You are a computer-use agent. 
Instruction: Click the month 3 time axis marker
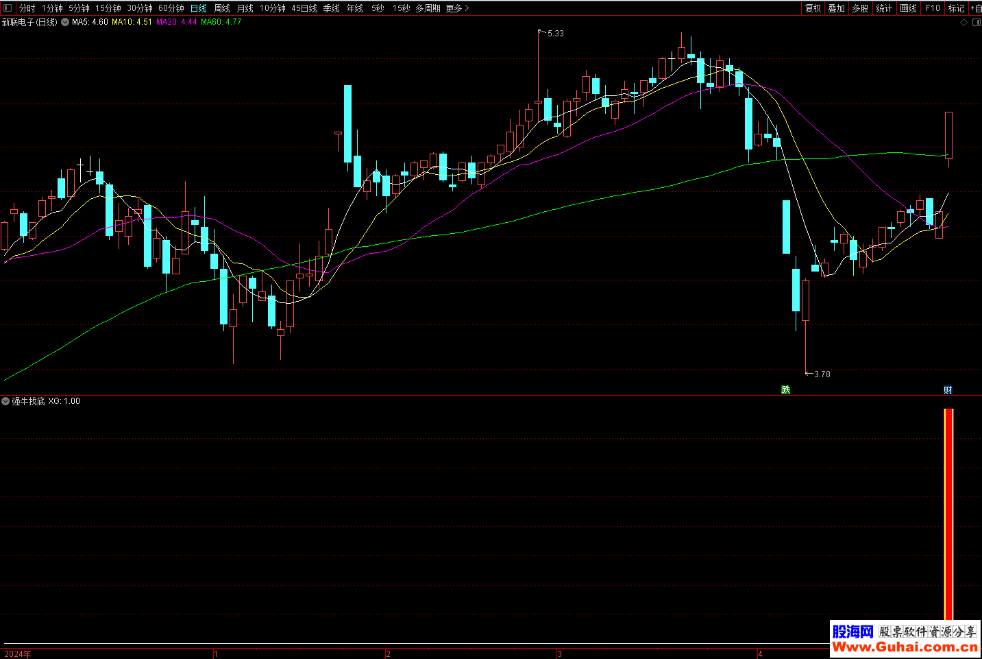tap(559, 654)
